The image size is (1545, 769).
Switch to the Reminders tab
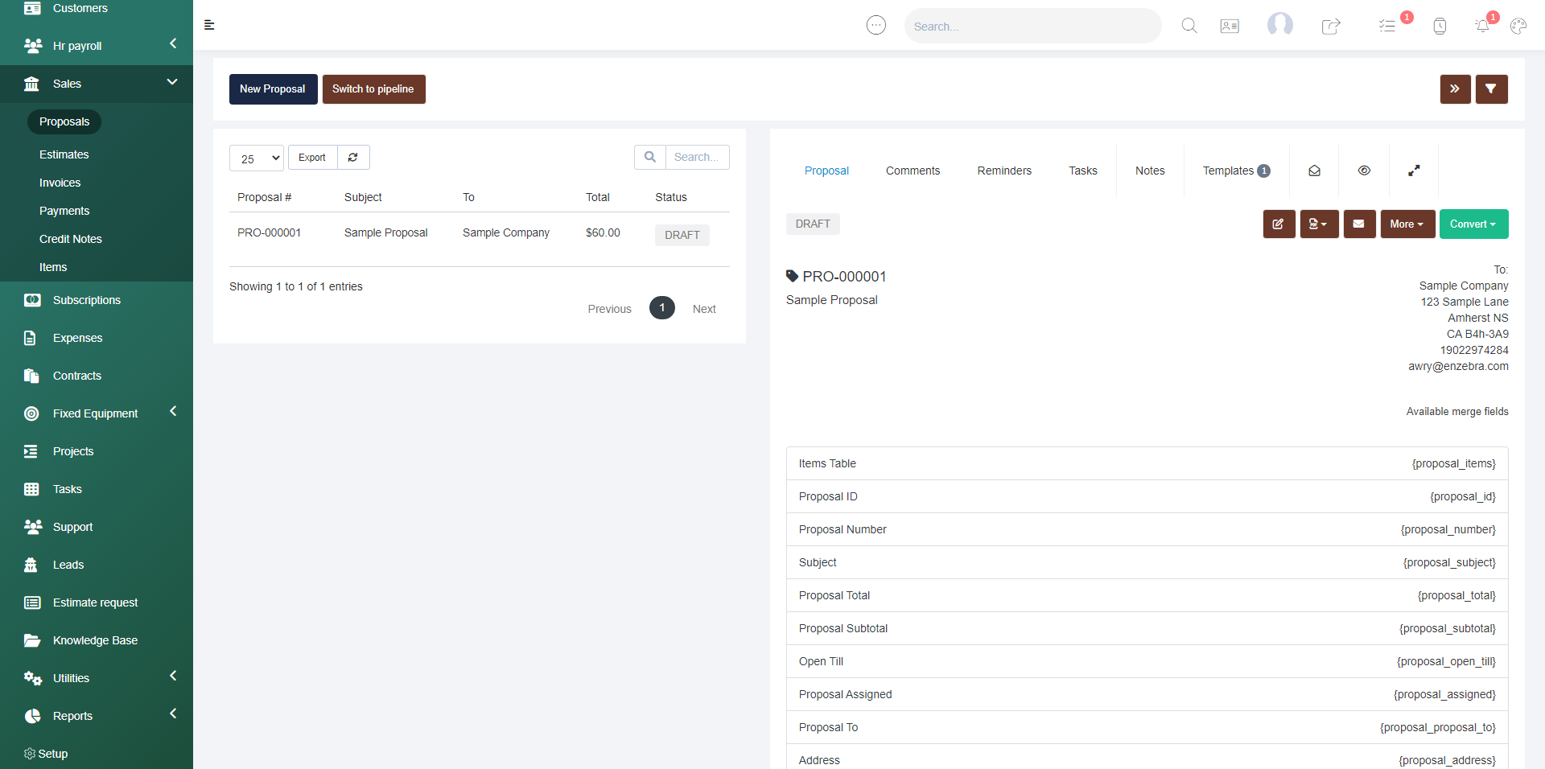coord(1004,171)
